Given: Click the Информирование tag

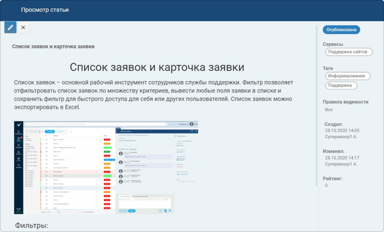Looking at the screenshot, I should pos(347,76).
